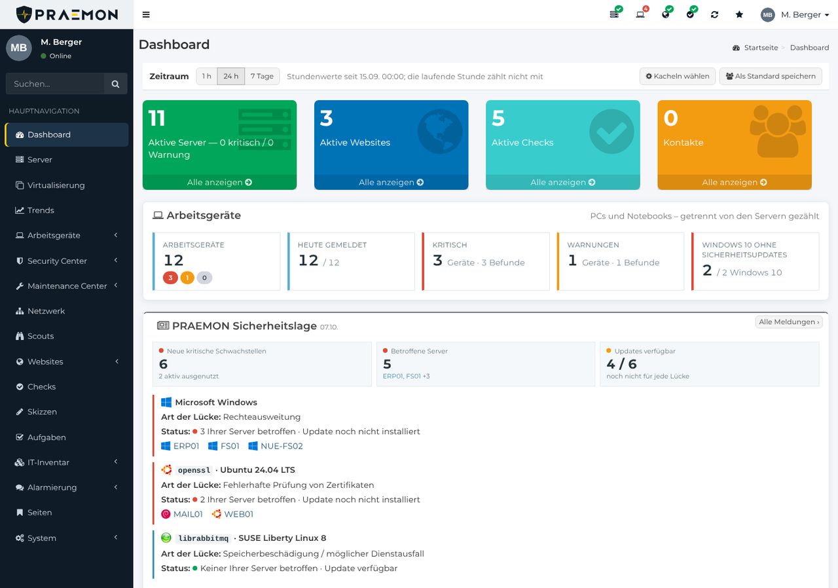Click into the Suchen search field
838x588 pixels.
55,84
